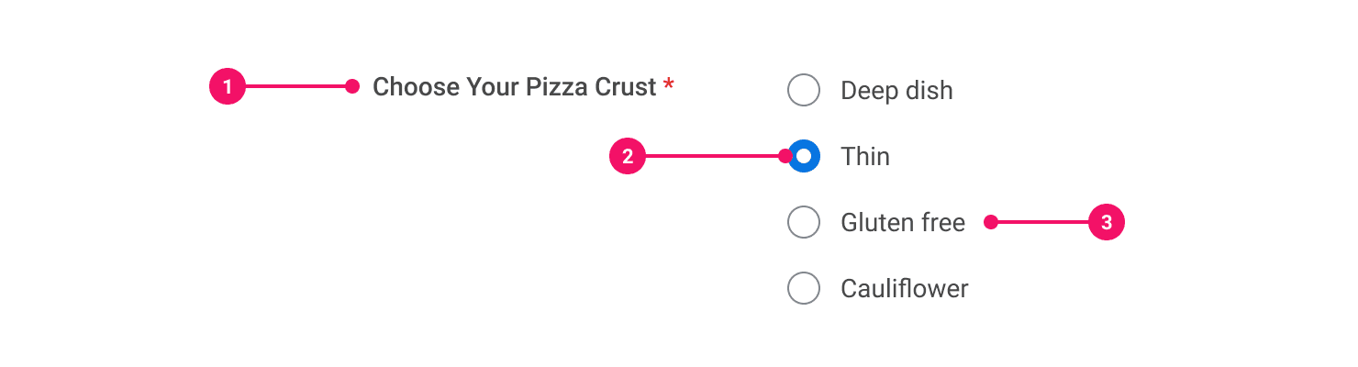Choose the Gluten free radio button
Viewport: 1358px width, 367px height.
[x=804, y=222]
